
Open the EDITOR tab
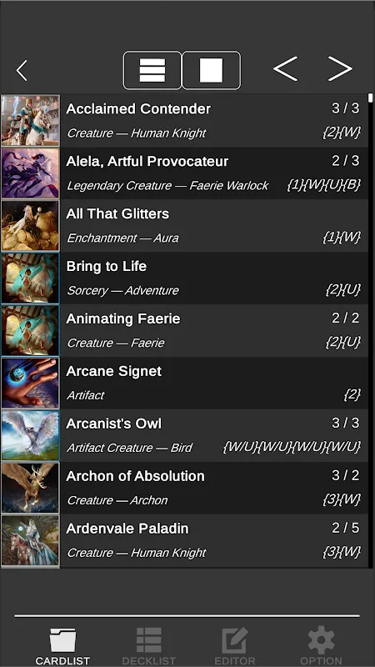click(x=235, y=645)
